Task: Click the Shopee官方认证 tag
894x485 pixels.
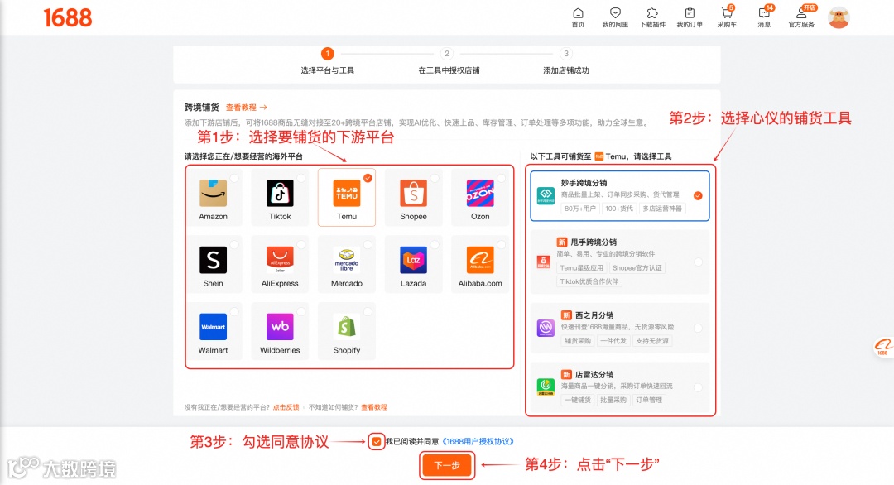Action: click(x=637, y=268)
